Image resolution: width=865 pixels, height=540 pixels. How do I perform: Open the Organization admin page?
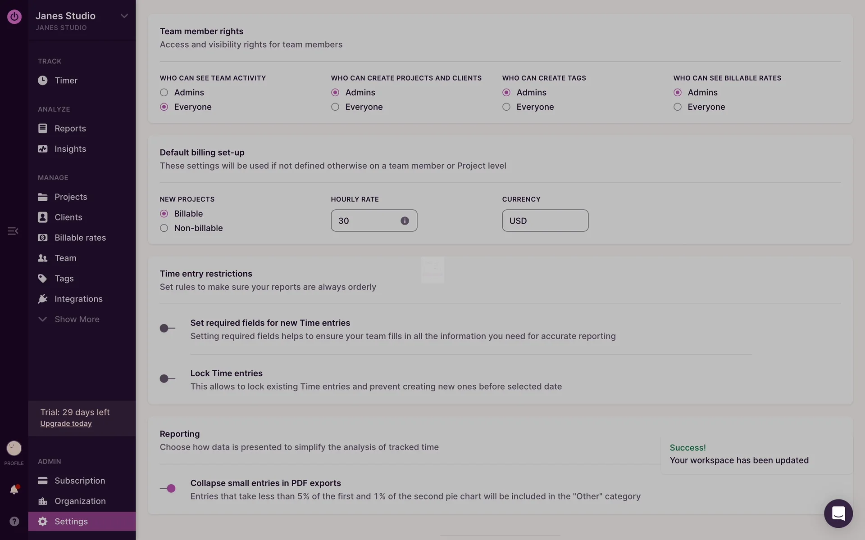(x=80, y=501)
